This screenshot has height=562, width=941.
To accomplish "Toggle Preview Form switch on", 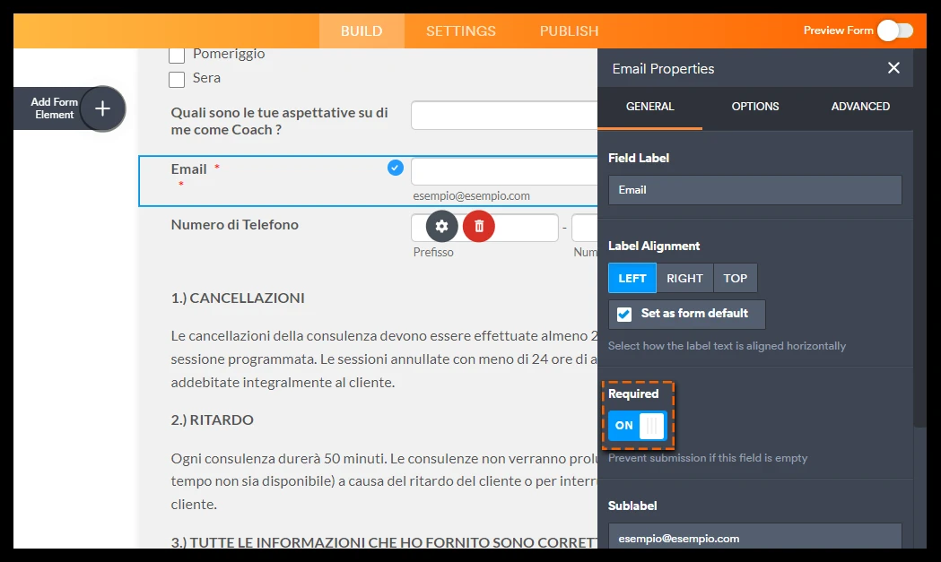I will tap(893, 30).
